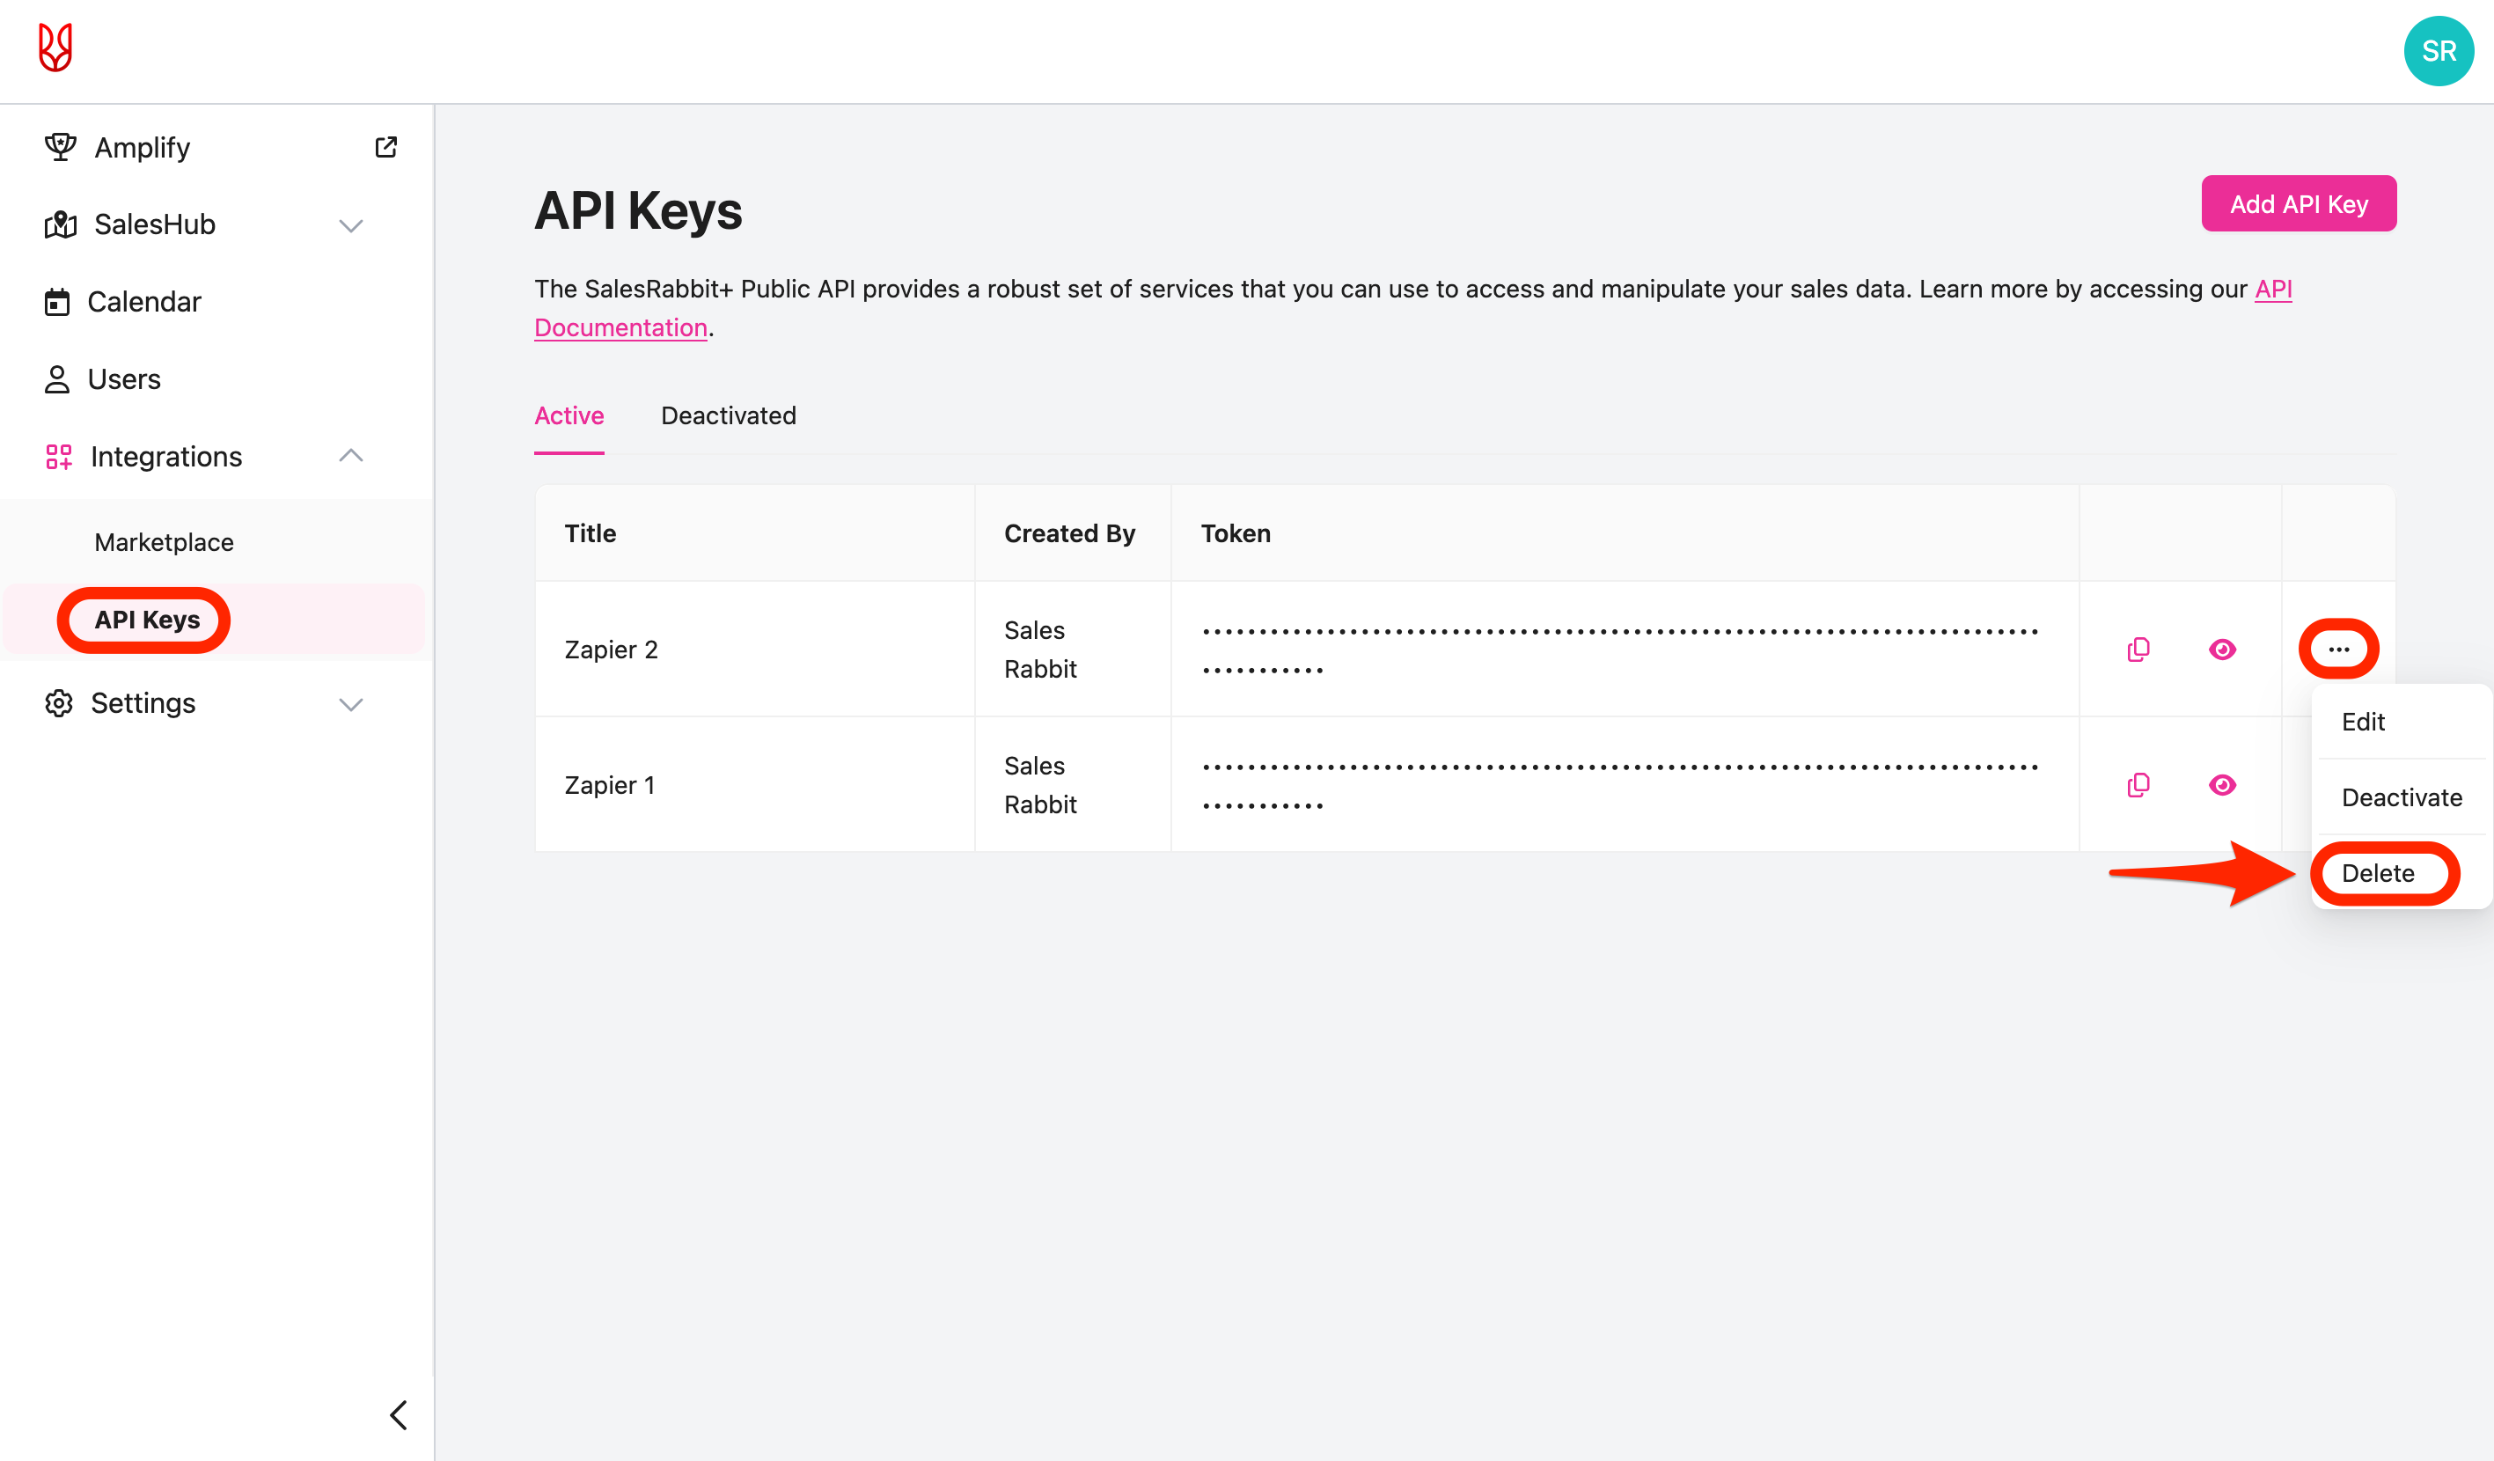This screenshot has width=2494, height=1461.
Task: Click the SalesRabbit logo icon
Action: (55, 48)
